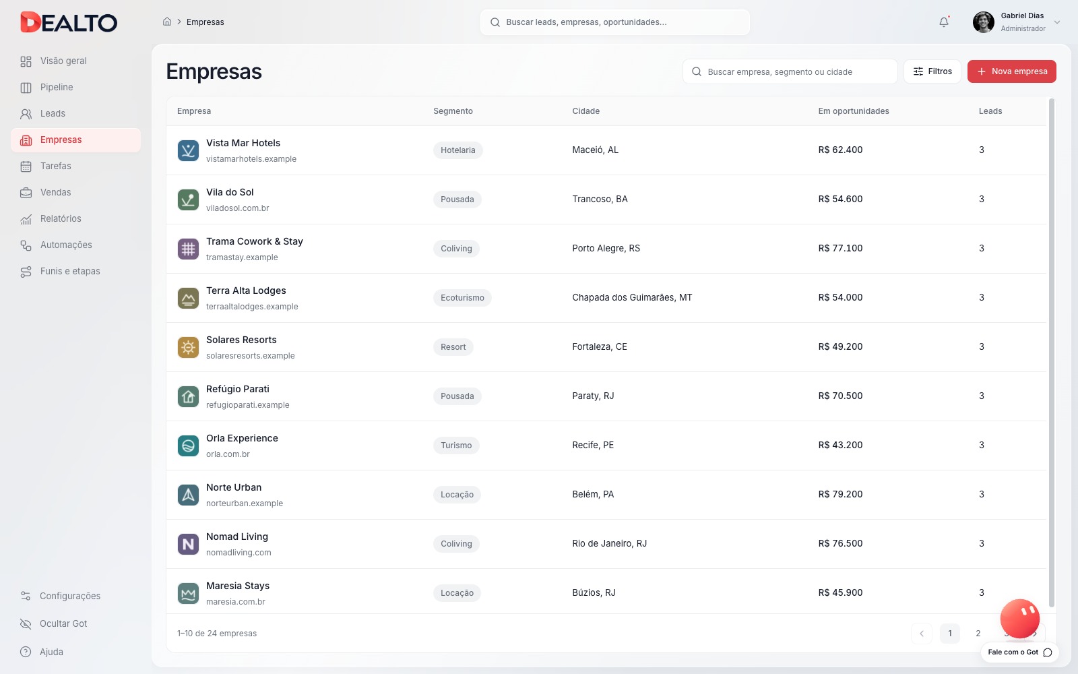
Task: Open the Pipeline section
Action: pos(75,88)
